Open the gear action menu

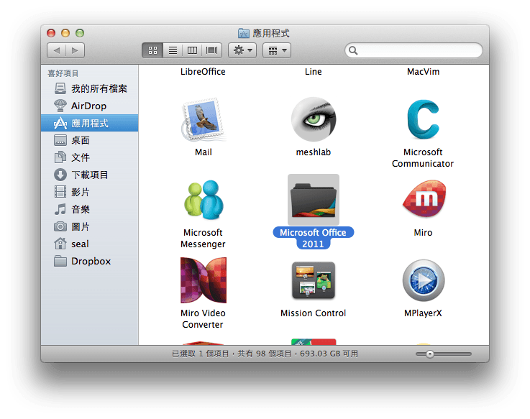click(242, 50)
